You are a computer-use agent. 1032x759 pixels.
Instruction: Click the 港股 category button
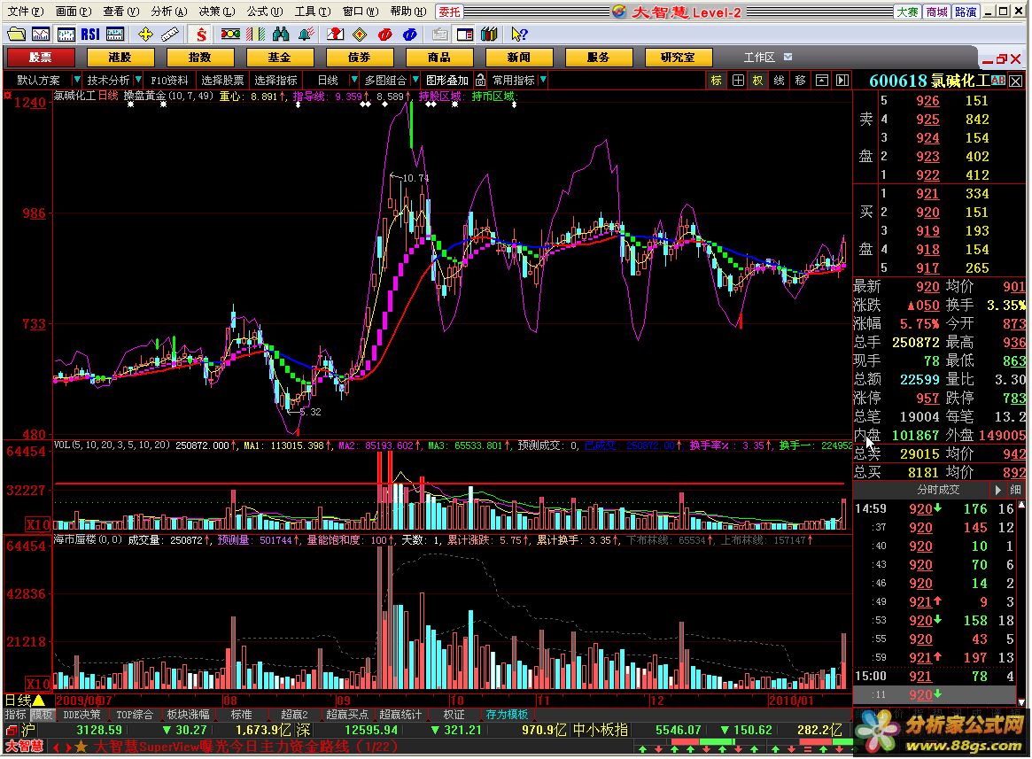120,58
